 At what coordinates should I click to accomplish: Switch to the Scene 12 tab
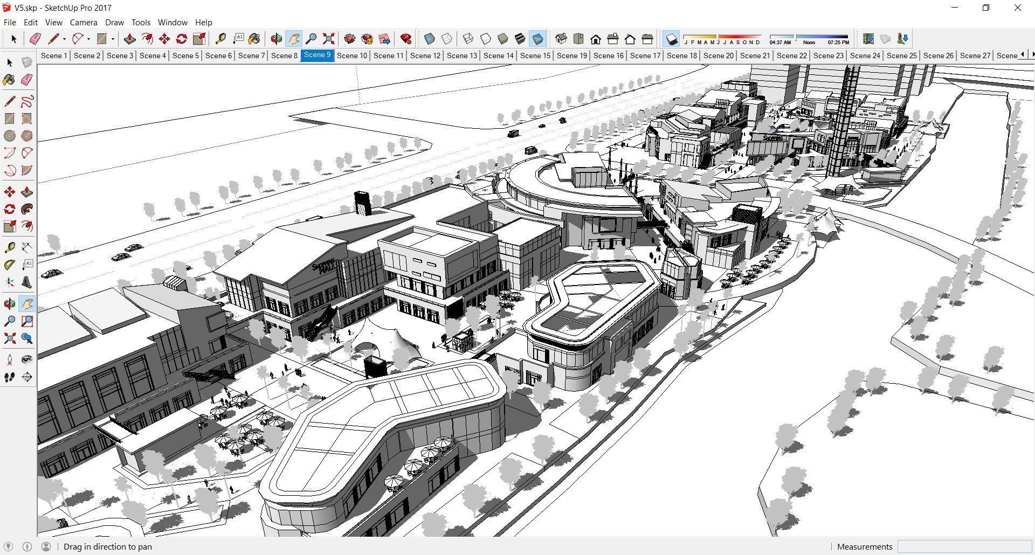pos(425,55)
